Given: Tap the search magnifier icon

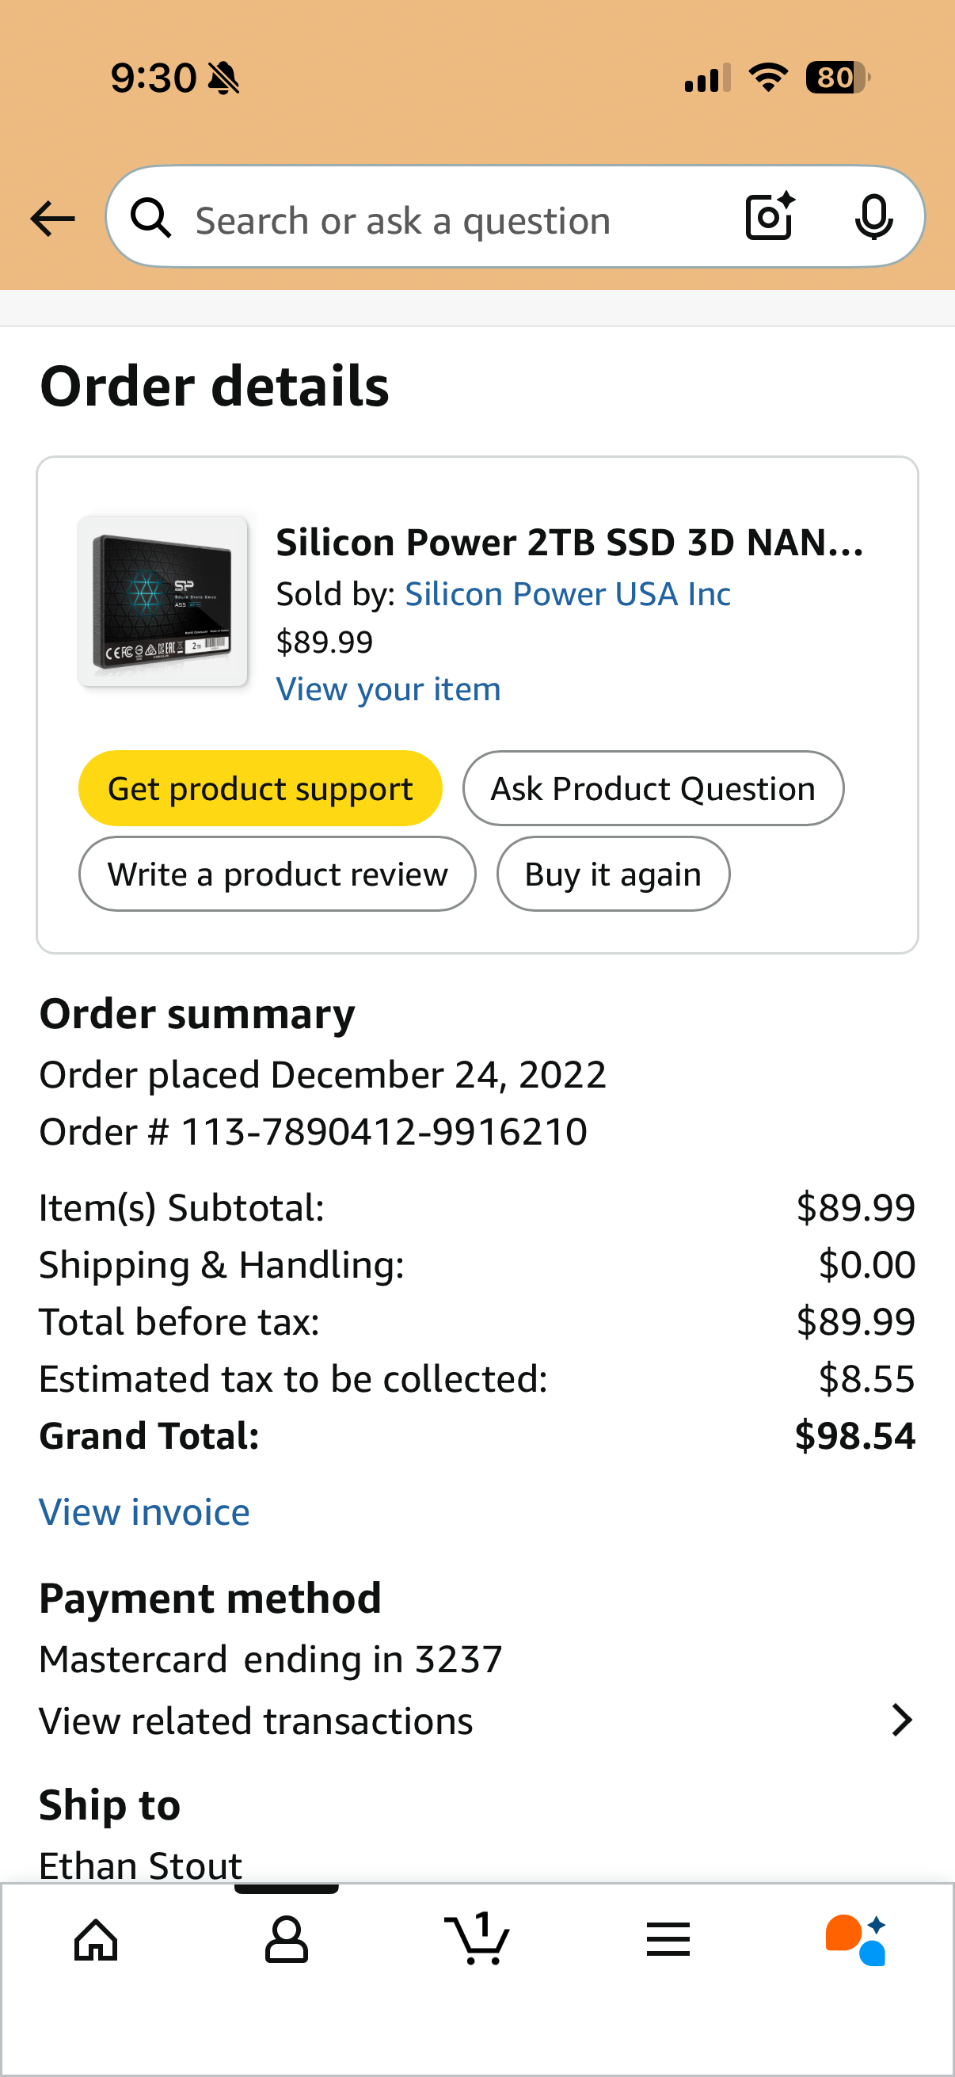Looking at the screenshot, I should pos(151,219).
